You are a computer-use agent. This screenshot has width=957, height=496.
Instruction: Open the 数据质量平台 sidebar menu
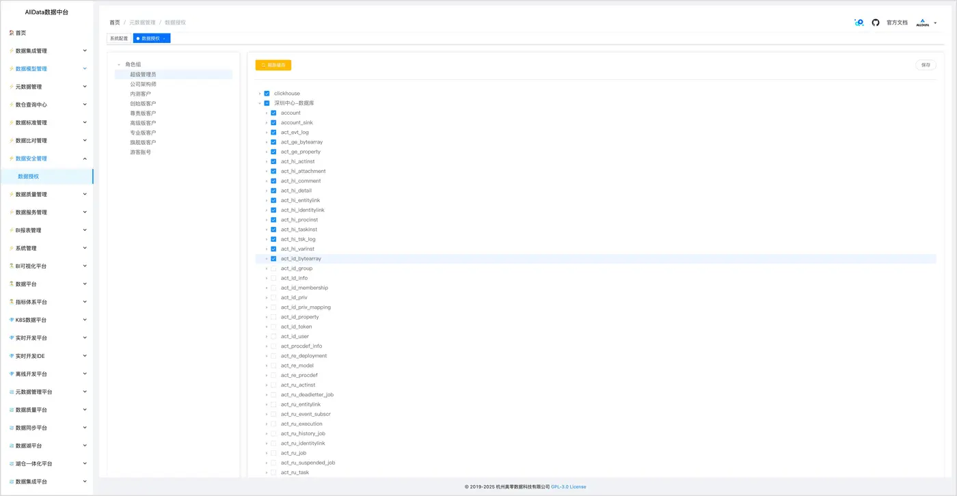tap(31, 410)
